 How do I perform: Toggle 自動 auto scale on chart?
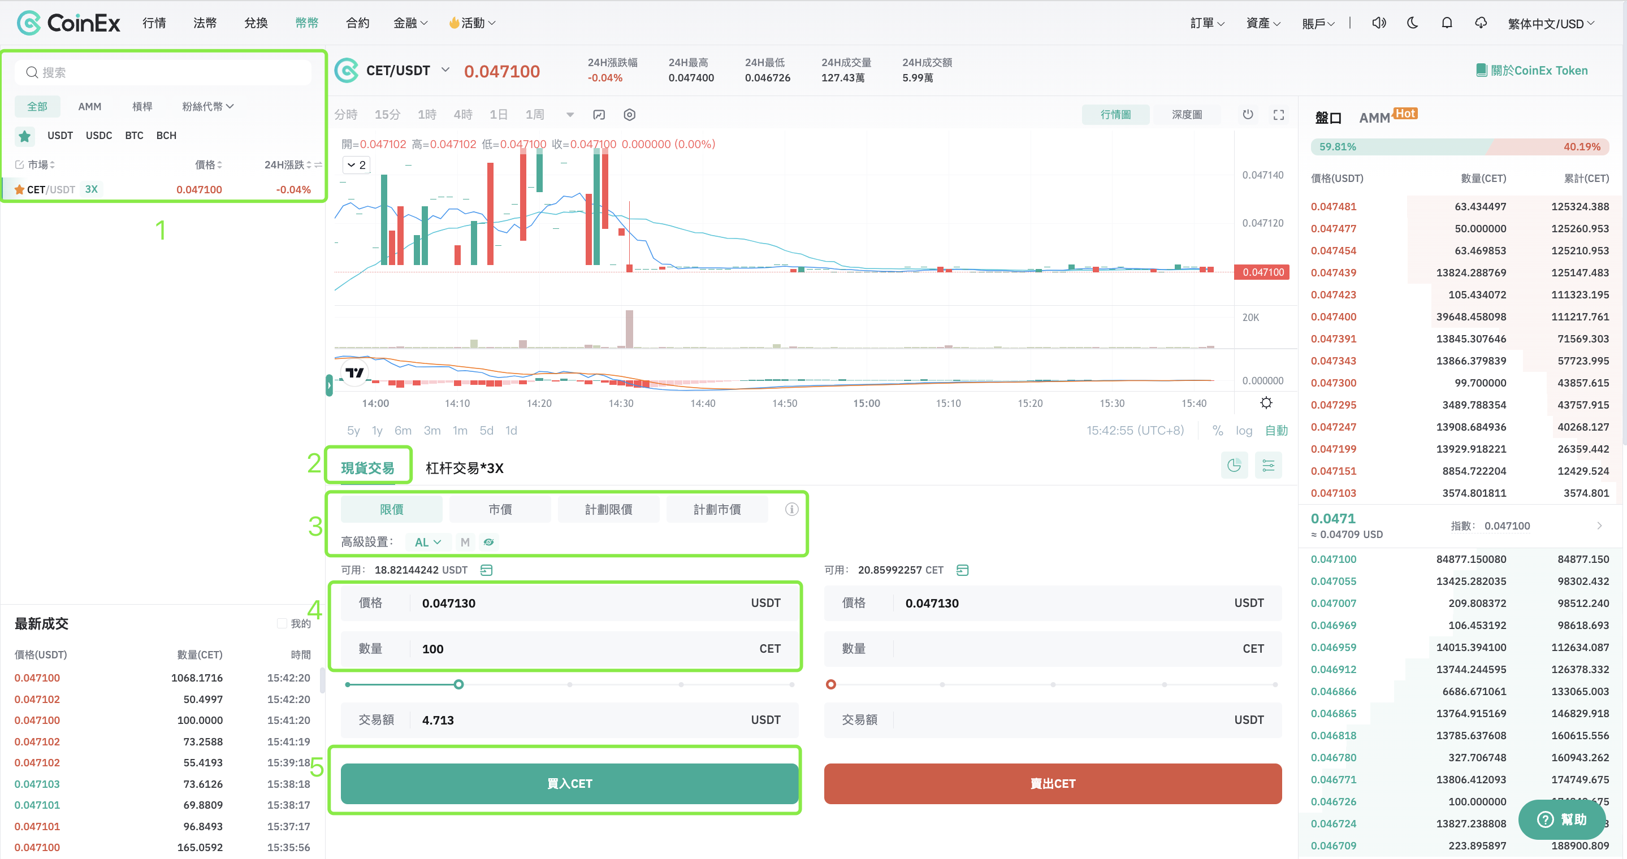click(1276, 431)
